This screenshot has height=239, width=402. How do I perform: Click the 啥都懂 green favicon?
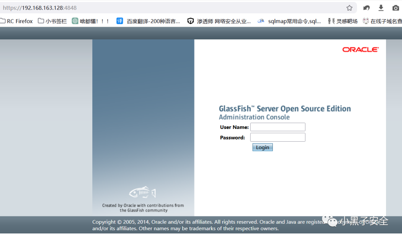[x=75, y=21]
